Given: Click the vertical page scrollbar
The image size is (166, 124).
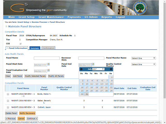Looking at the screenshot, I should 164,51.
